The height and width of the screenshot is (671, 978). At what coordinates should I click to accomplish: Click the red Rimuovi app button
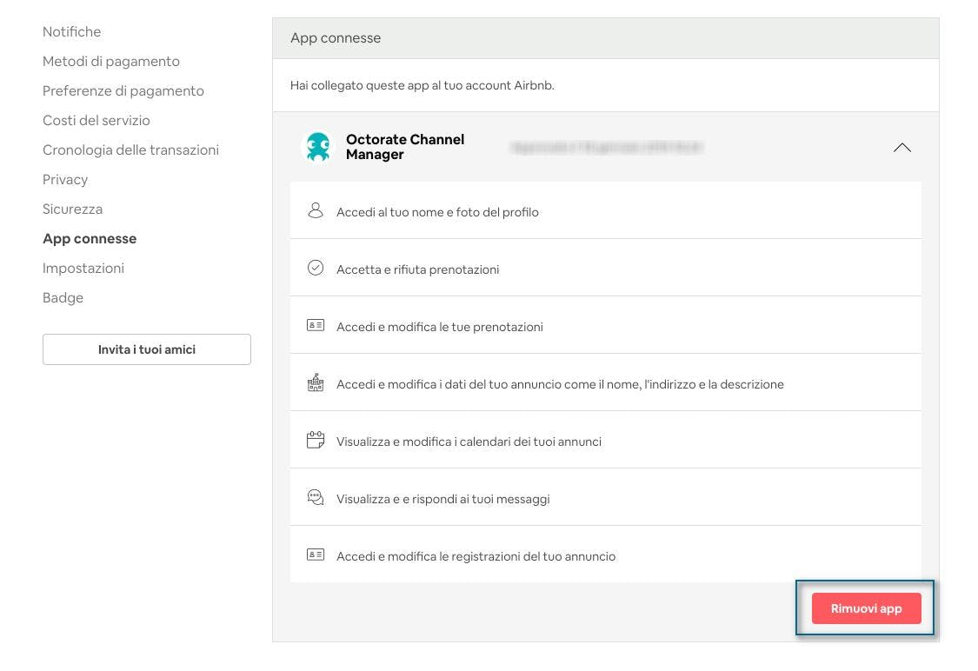866,608
